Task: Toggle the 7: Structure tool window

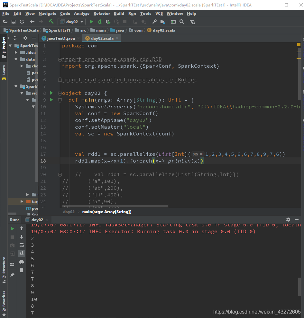Action: 4,270
